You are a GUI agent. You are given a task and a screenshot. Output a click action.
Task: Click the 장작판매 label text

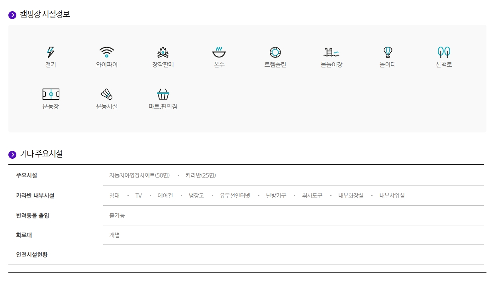163,65
